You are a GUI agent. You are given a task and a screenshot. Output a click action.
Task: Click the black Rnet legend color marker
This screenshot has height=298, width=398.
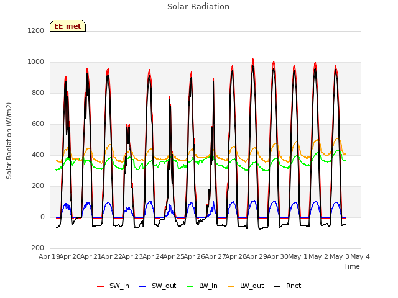point(277,287)
